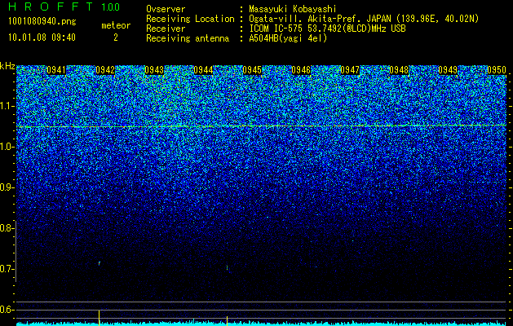
Task: Click the 0949 time marker
Action: click(x=448, y=70)
